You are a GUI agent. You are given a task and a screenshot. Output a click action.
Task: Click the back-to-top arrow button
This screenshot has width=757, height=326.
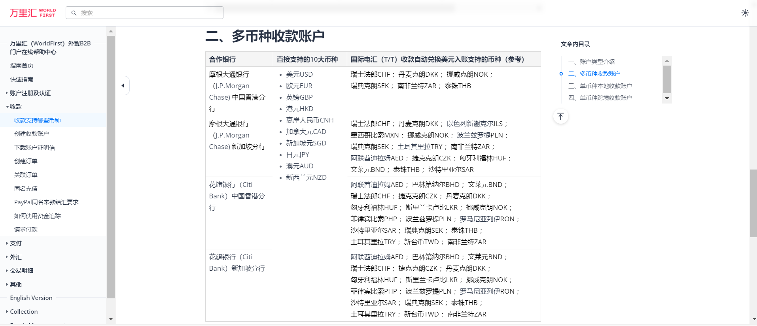(x=561, y=116)
